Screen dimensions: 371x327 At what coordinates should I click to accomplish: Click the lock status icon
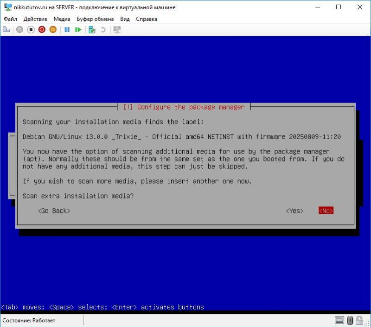(x=360, y=321)
